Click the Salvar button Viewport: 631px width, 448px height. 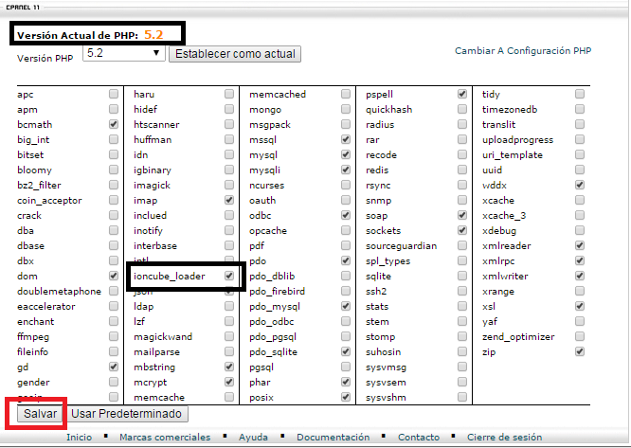(x=40, y=413)
